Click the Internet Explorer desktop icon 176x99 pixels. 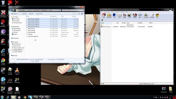tap(3, 52)
